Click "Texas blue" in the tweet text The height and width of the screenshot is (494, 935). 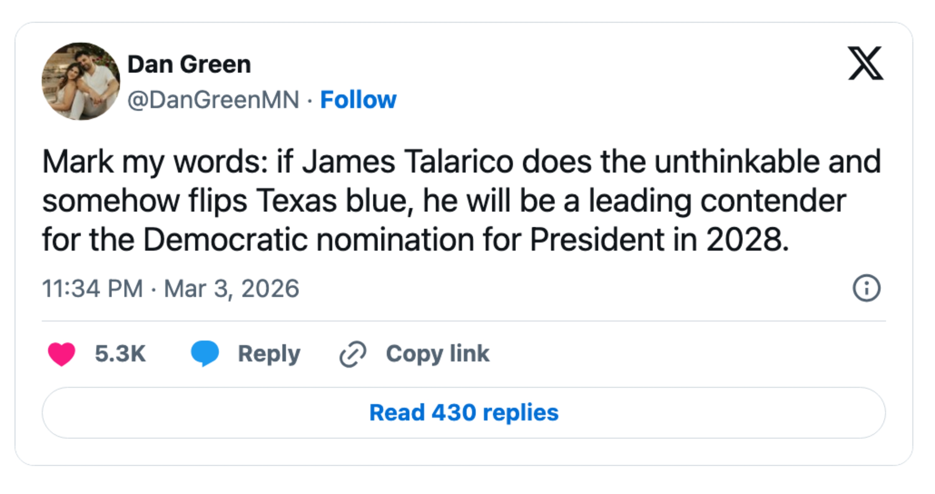(334, 201)
